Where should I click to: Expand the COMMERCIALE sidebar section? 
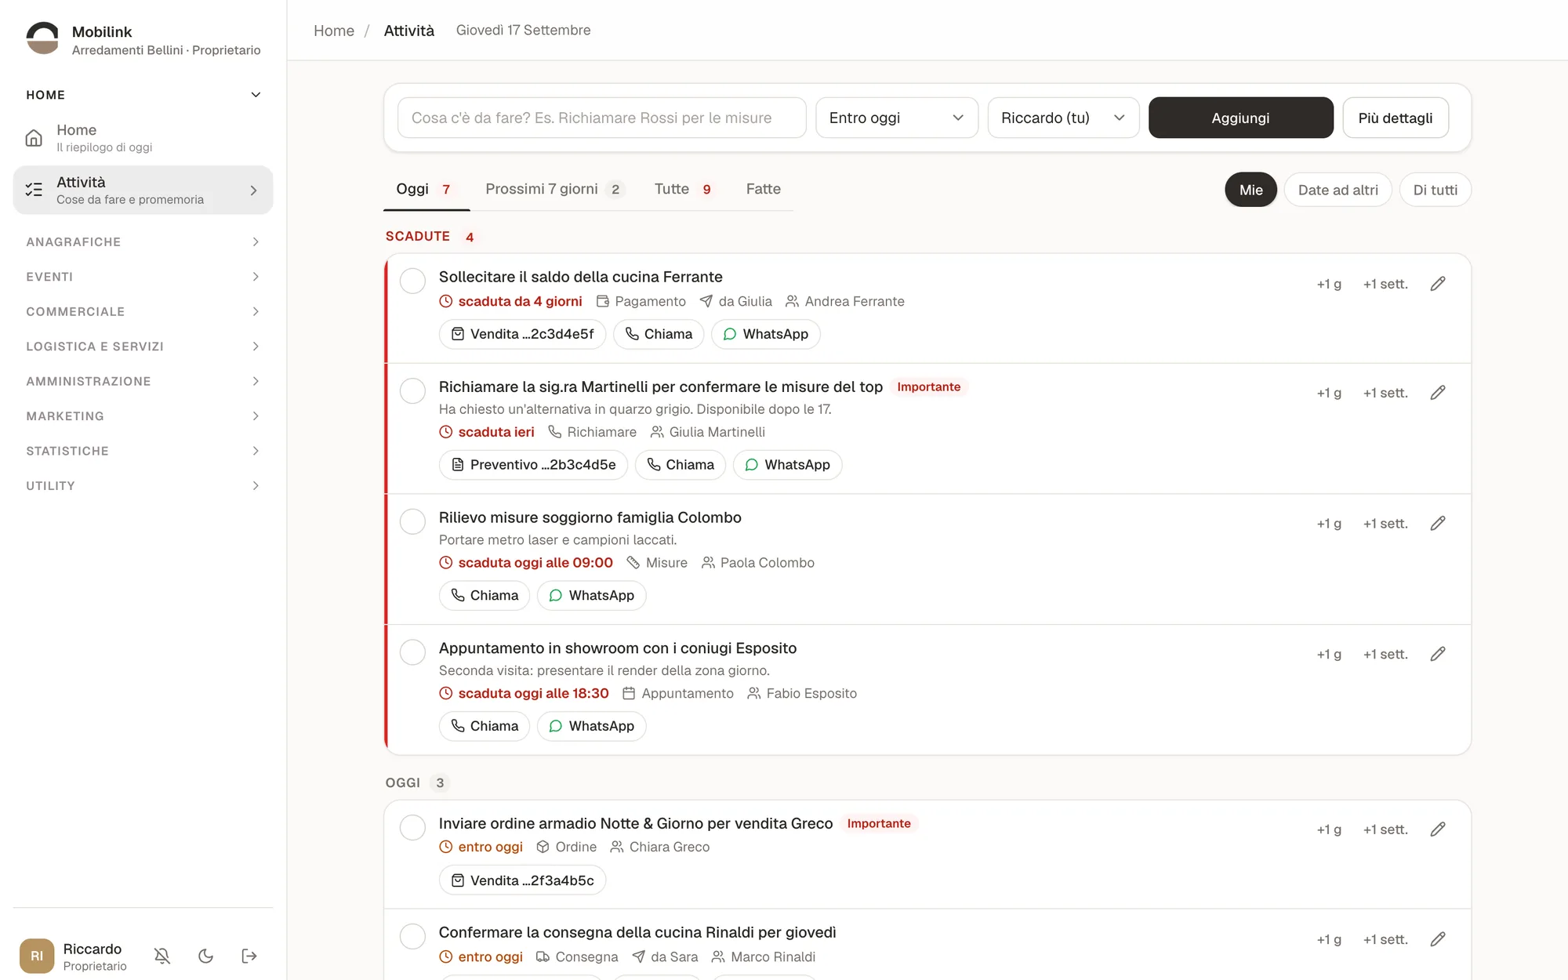143,312
